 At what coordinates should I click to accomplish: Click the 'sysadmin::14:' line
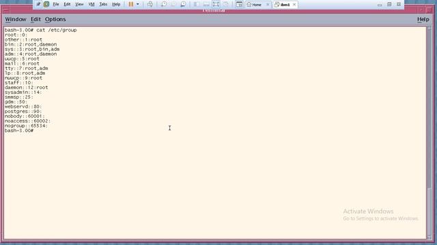pos(23,93)
